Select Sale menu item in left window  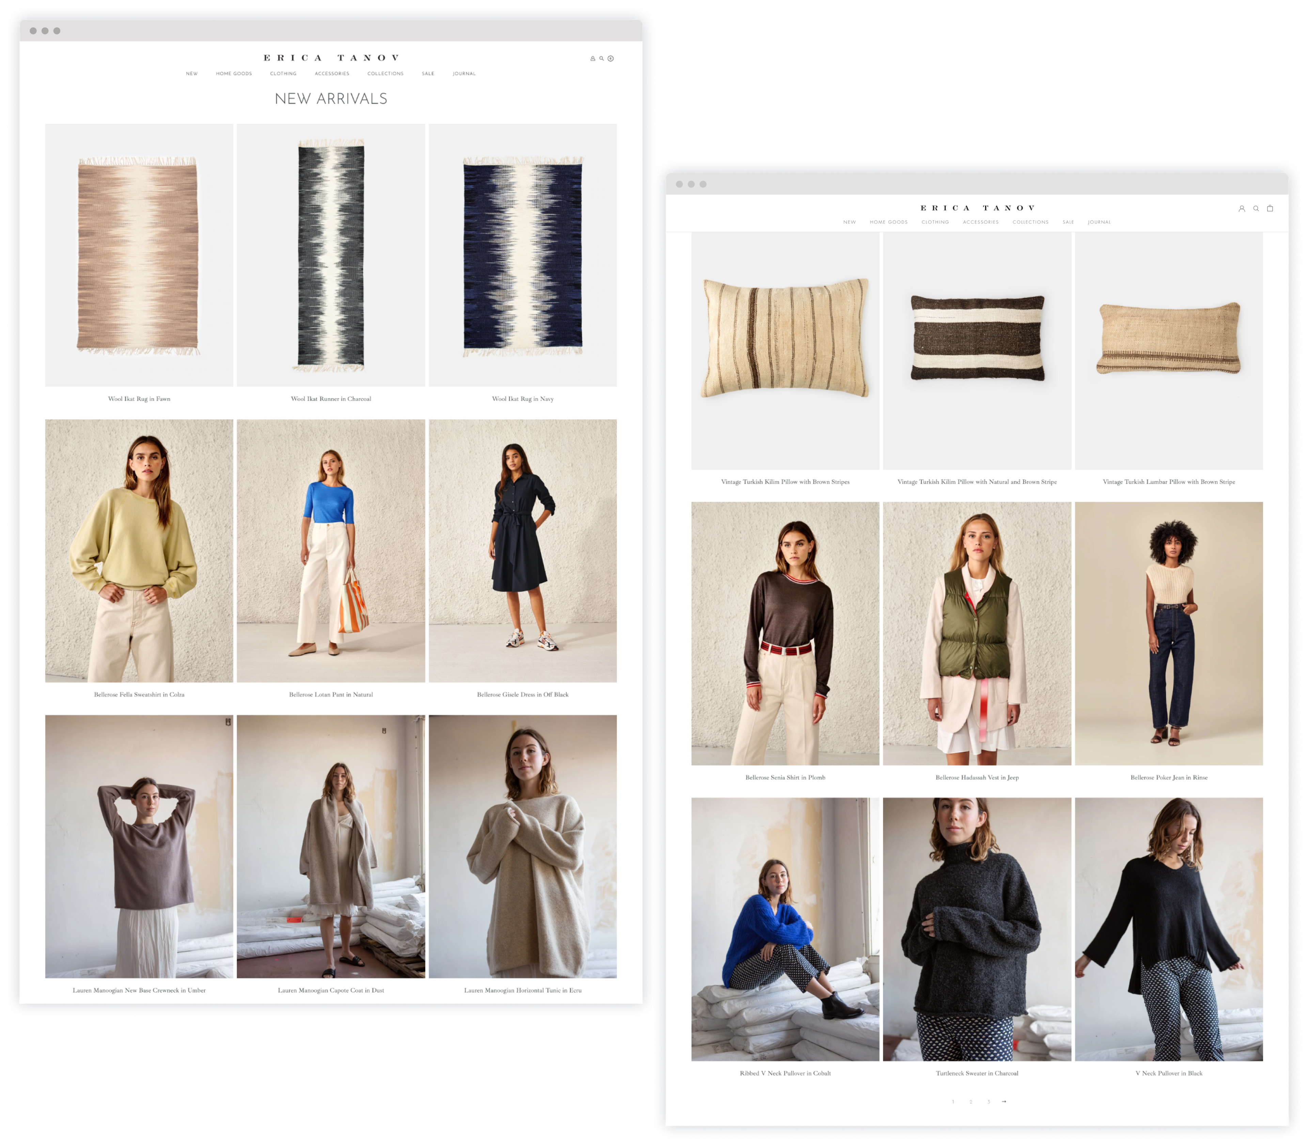click(x=428, y=74)
